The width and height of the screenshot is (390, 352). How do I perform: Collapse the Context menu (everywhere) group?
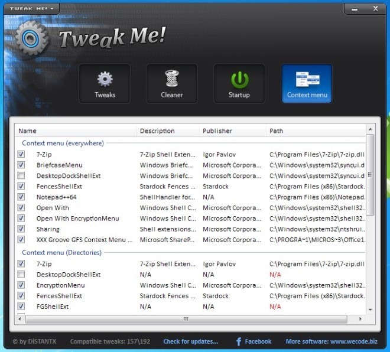pos(63,143)
